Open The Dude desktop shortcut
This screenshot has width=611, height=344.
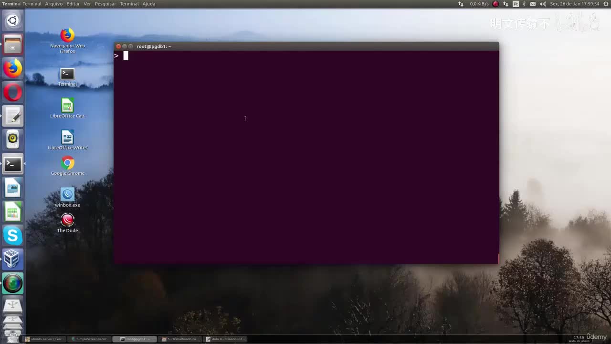pos(67,223)
